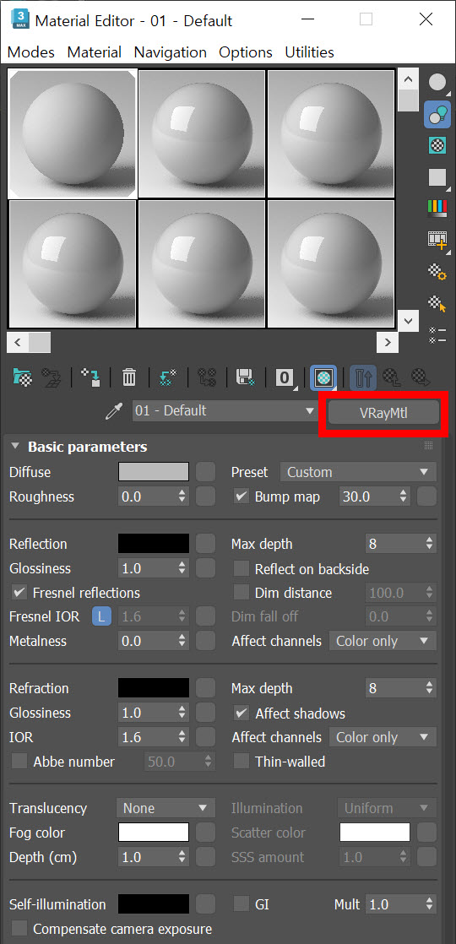Viewport: 456px width, 944px height.
Task: Click the Video Color Check icon
Action: [x=437, y=209]
